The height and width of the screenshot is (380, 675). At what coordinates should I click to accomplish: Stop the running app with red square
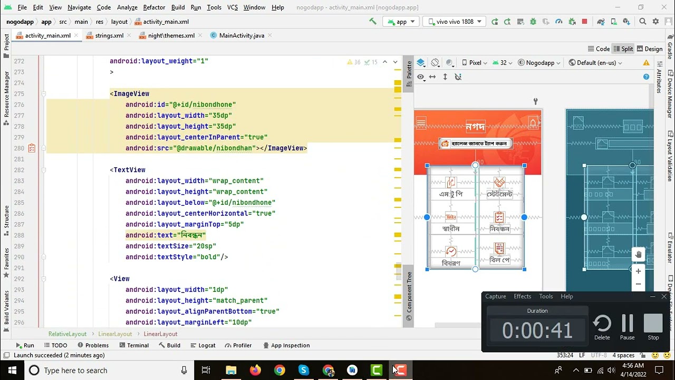584,22
